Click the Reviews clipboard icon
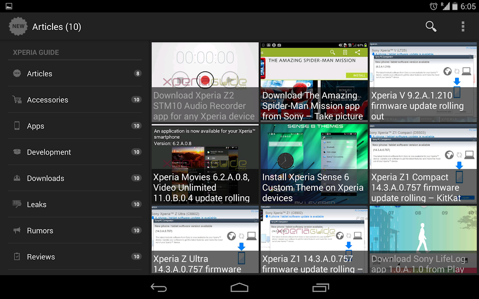 tap(17, 256)
